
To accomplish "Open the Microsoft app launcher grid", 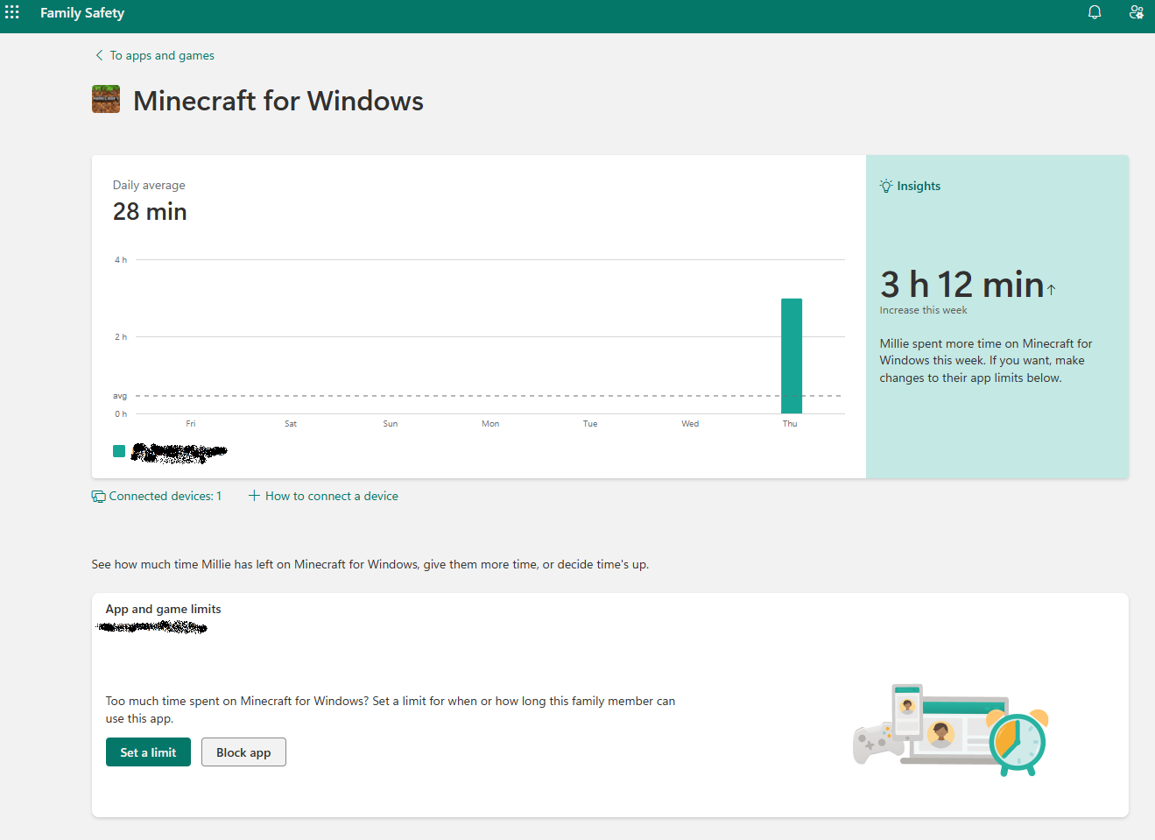I will pos(11,11).
